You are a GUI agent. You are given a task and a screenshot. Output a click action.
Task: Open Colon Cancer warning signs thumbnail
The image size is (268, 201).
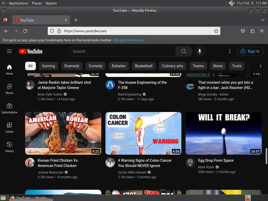coord(143,133)
